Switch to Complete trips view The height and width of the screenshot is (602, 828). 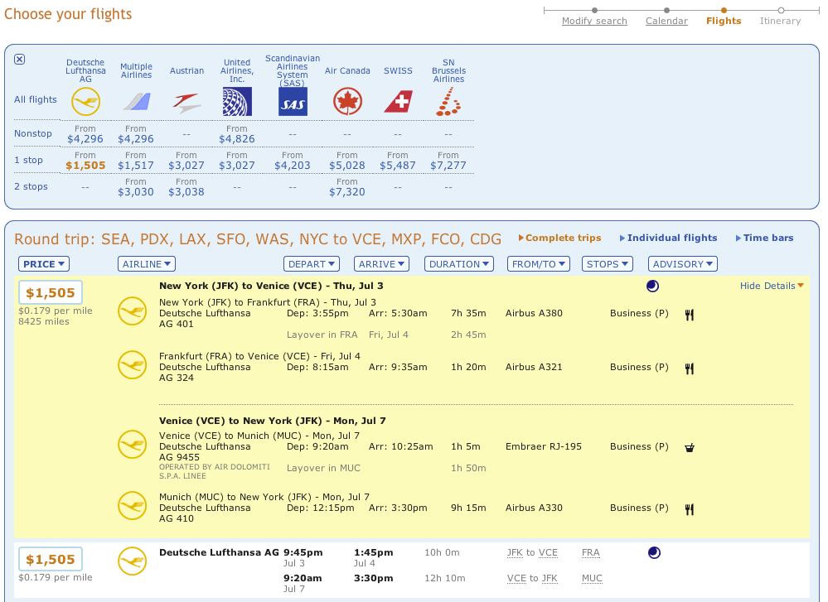559,238
